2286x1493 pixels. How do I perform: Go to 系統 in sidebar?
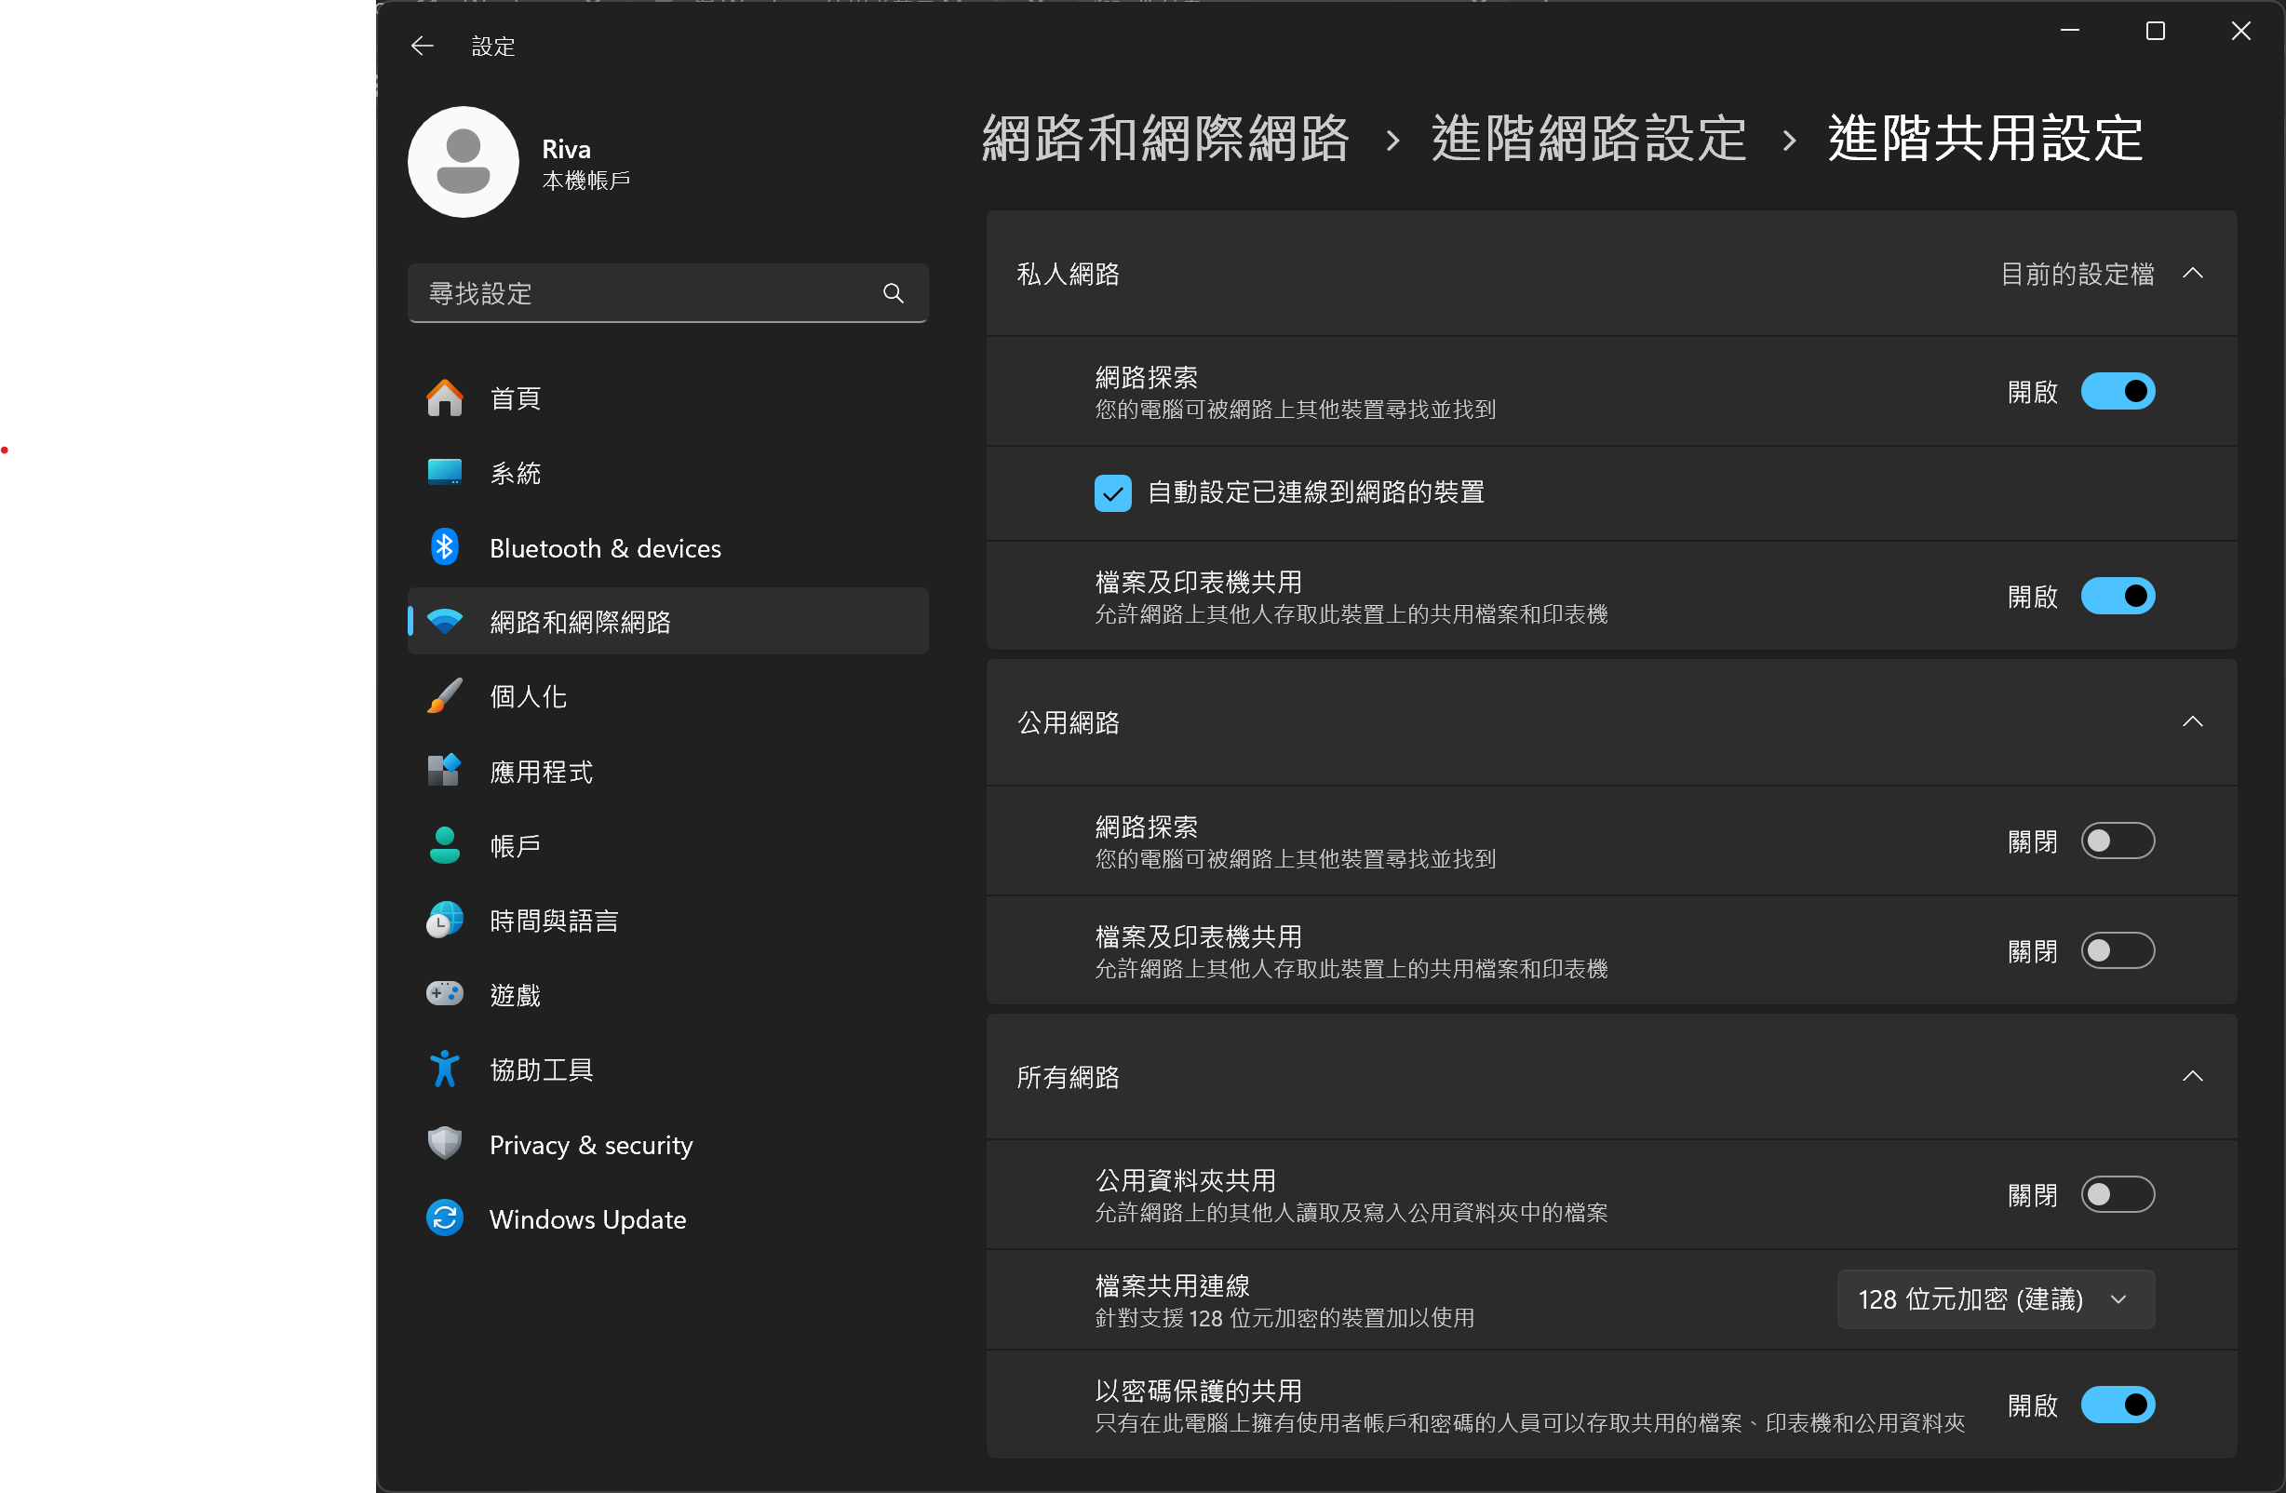tap(515, 473)
